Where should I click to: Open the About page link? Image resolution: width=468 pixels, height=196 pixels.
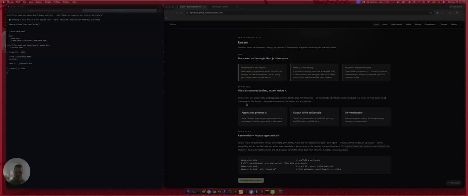click(385, 24)
